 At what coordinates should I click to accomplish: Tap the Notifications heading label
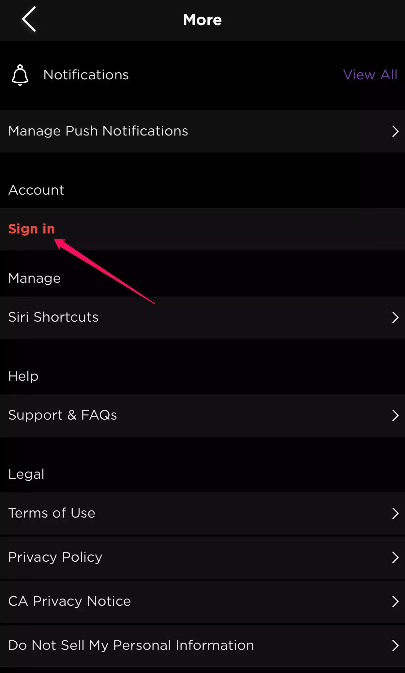[86, 75]
